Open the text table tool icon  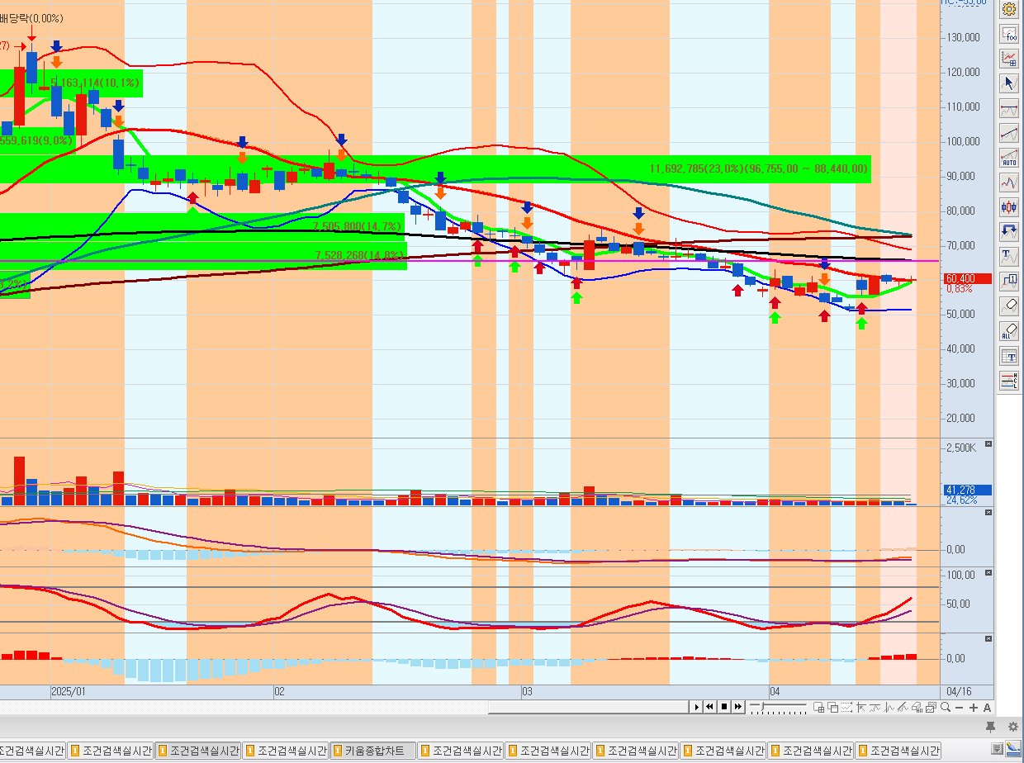click(x=1009, y=356)
